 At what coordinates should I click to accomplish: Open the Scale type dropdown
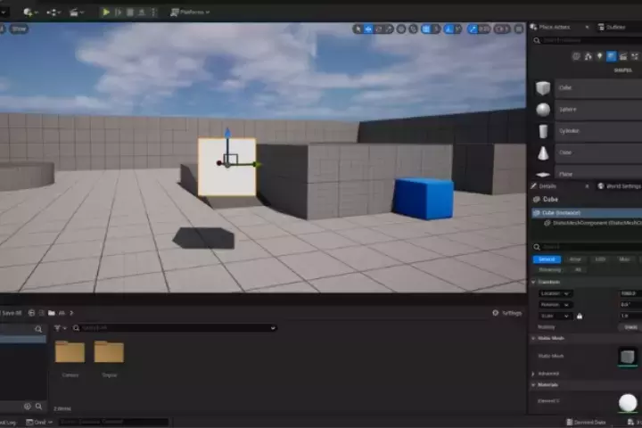[556, 317]
